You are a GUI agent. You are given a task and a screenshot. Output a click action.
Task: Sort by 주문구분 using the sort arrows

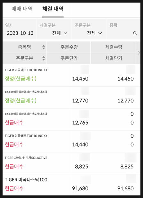(44, 58)
